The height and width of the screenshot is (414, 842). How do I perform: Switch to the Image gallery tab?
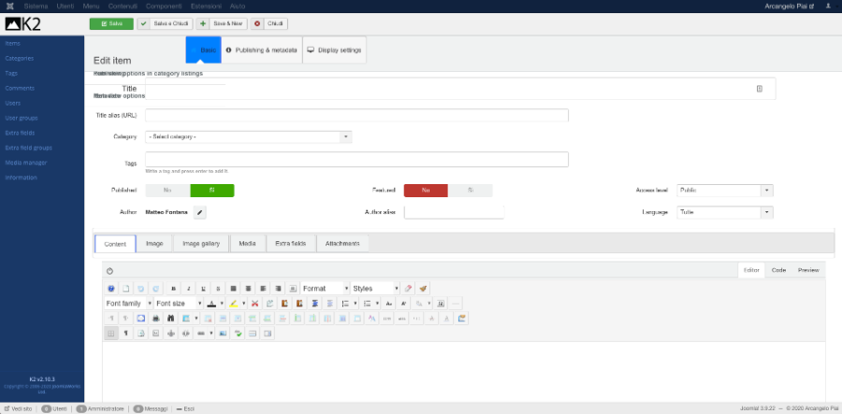[x=201, y=244]
